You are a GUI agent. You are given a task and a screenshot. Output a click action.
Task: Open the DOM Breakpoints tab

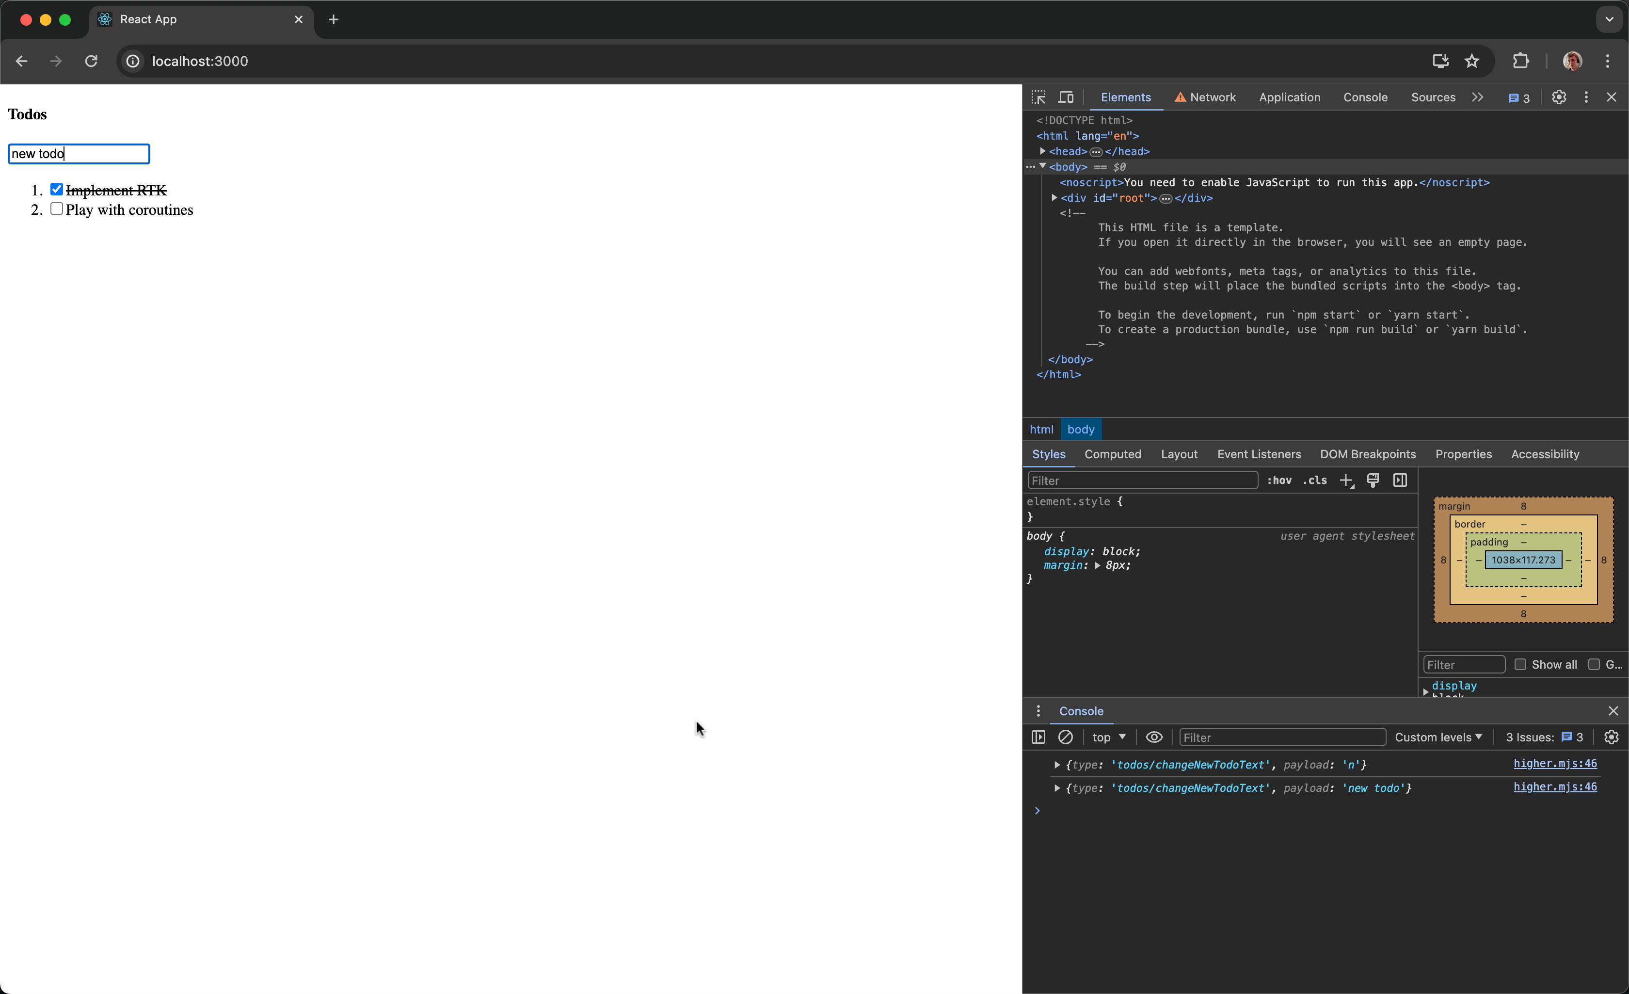pos(1368,454)
